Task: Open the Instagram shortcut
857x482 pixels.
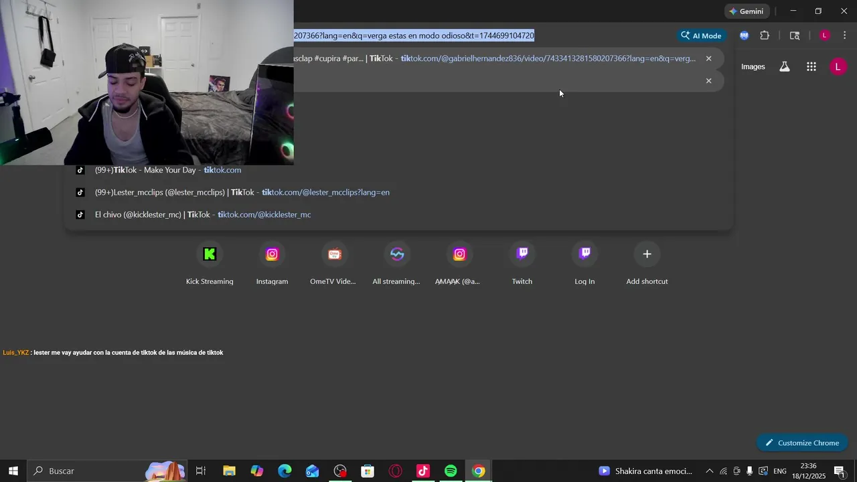Action: pos(272,263)
